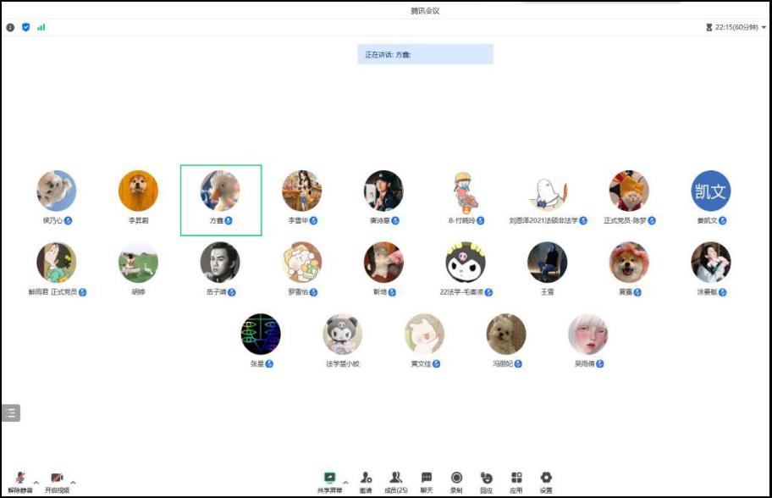The height and width of the screenshot is (498, 772).
Task: Check the green network signal indicator
Action: (x=41, y=27)
